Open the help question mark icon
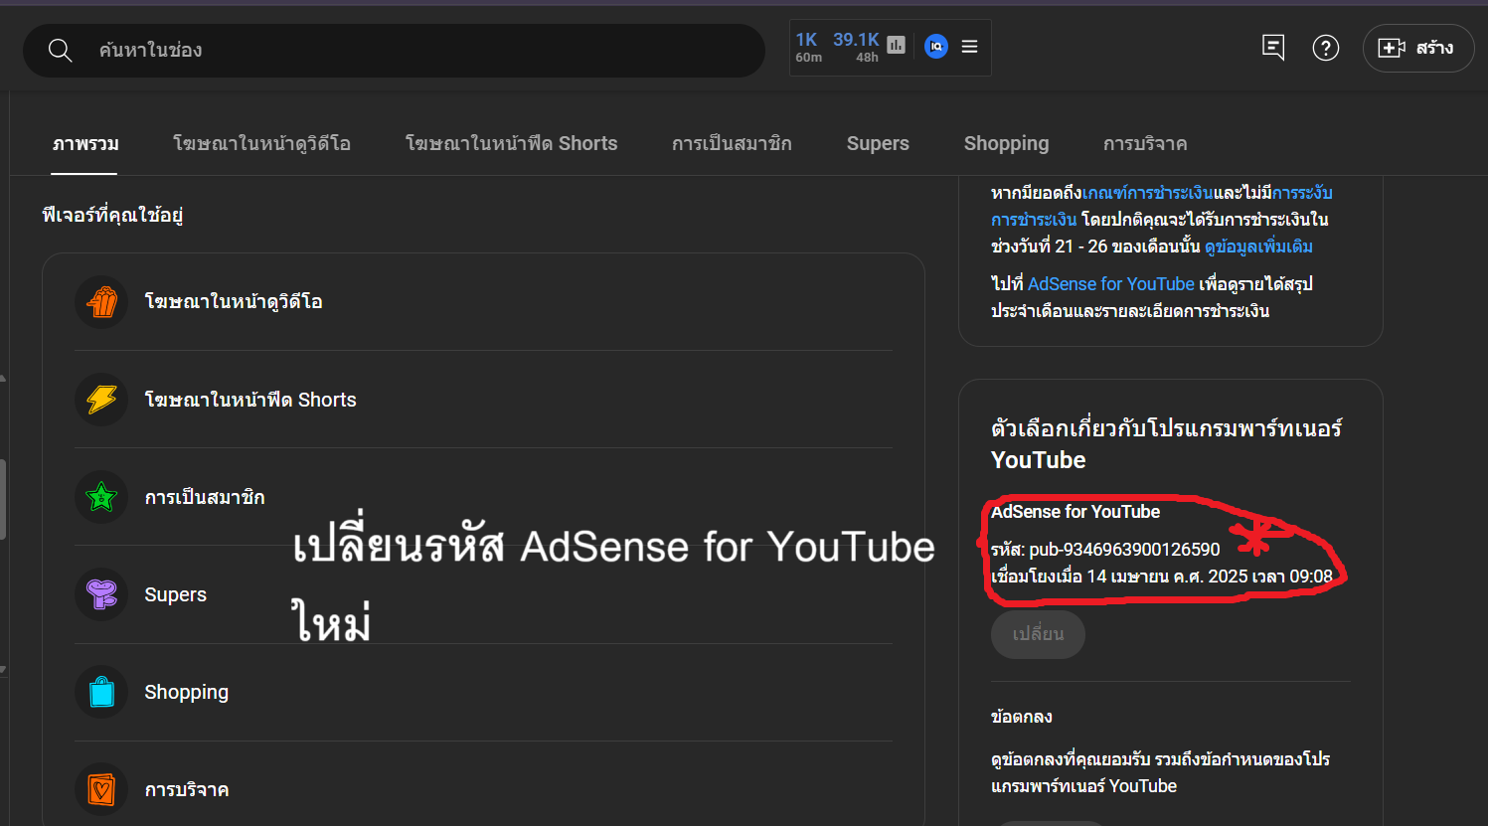Viewport: 1488px width, 826px height. point(1326,48)
